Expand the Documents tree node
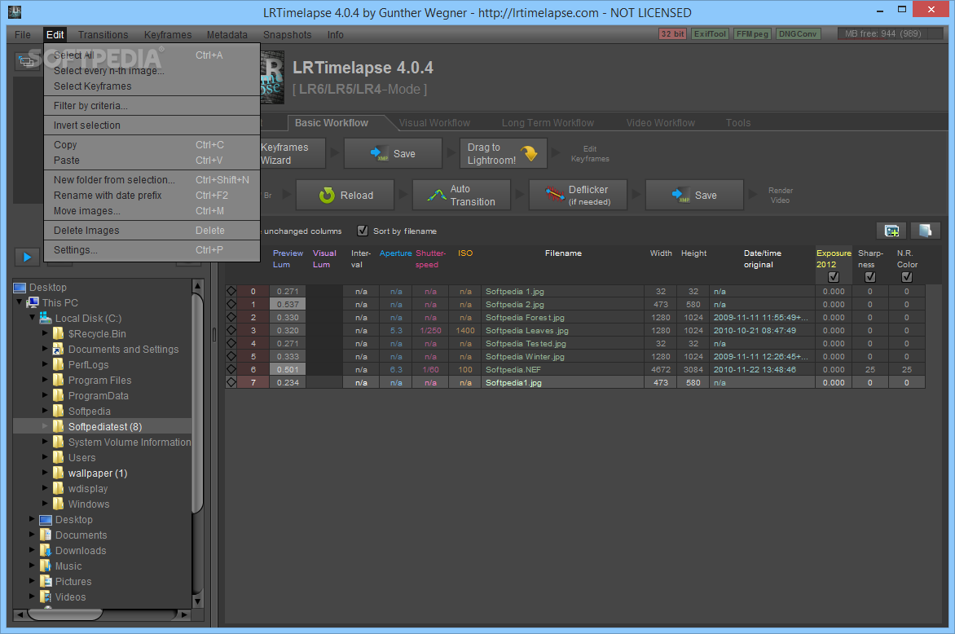The width and height of the screenshot is (955, 634). click(33, 534)
